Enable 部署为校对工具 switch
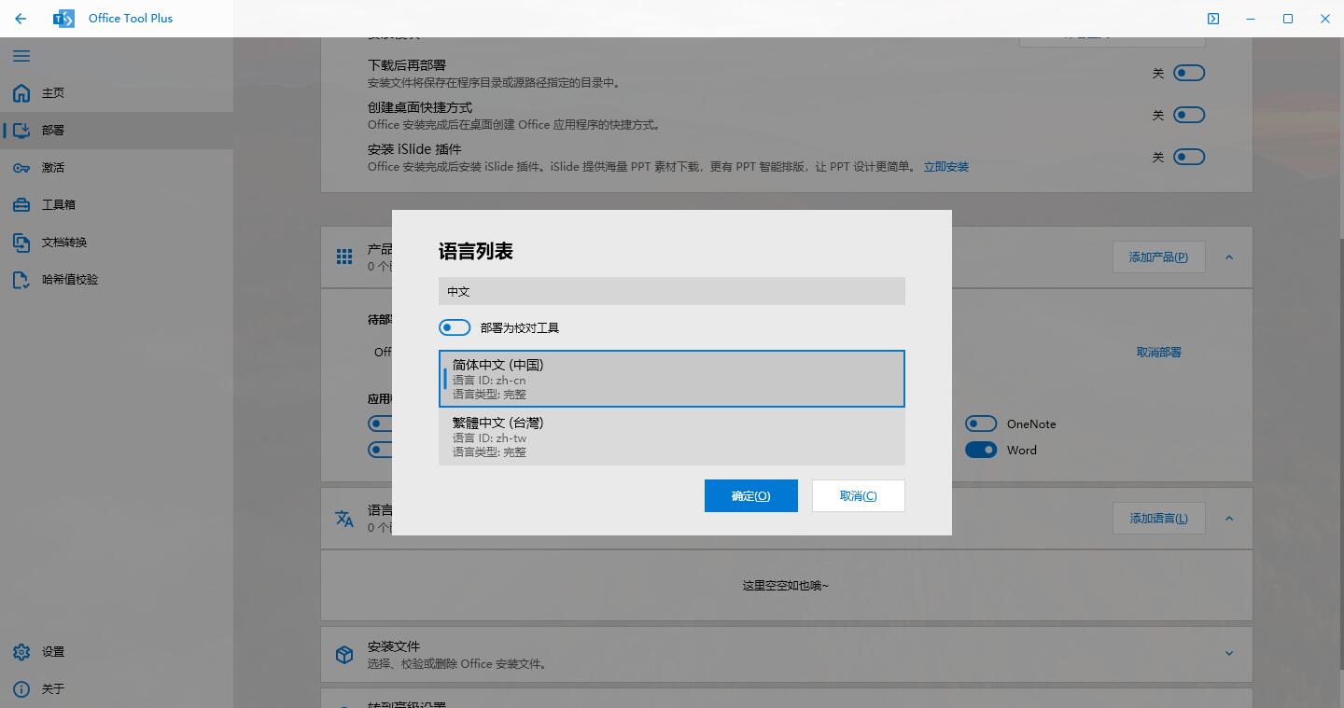Viewport: 1344px width, 708px height. click(455, 327)
